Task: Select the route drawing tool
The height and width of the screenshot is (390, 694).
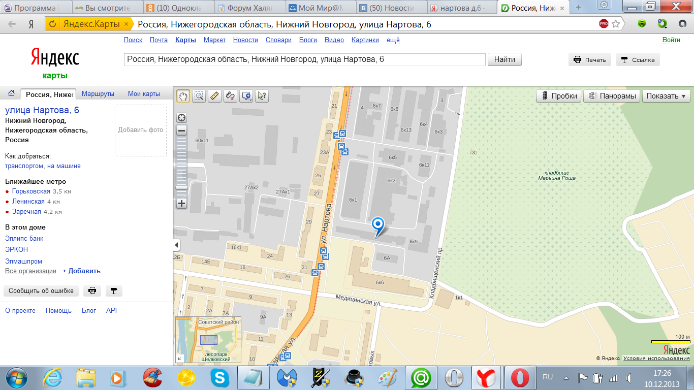Action: pyautogui.click(x=230, y=95)
